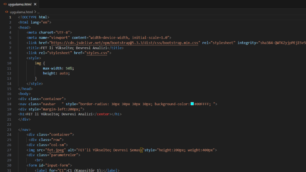Viewport: 306px width, 172px height.
Task: Click the closing head tag
Action: [25, 89]
